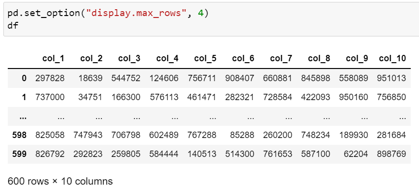Select the col_2 column header
The image size is (419, 189).
(91, 58)
